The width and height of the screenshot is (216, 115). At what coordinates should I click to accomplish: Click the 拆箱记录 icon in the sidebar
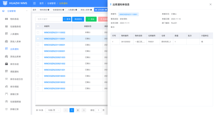tap(7, 109)
